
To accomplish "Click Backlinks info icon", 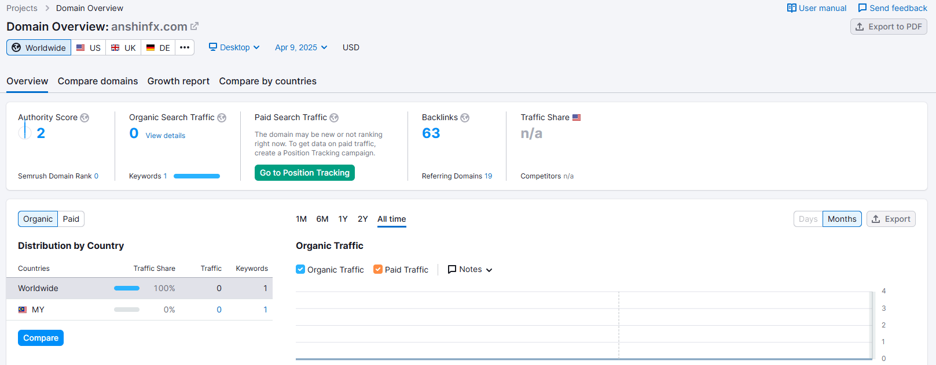I will coord(465,118).
